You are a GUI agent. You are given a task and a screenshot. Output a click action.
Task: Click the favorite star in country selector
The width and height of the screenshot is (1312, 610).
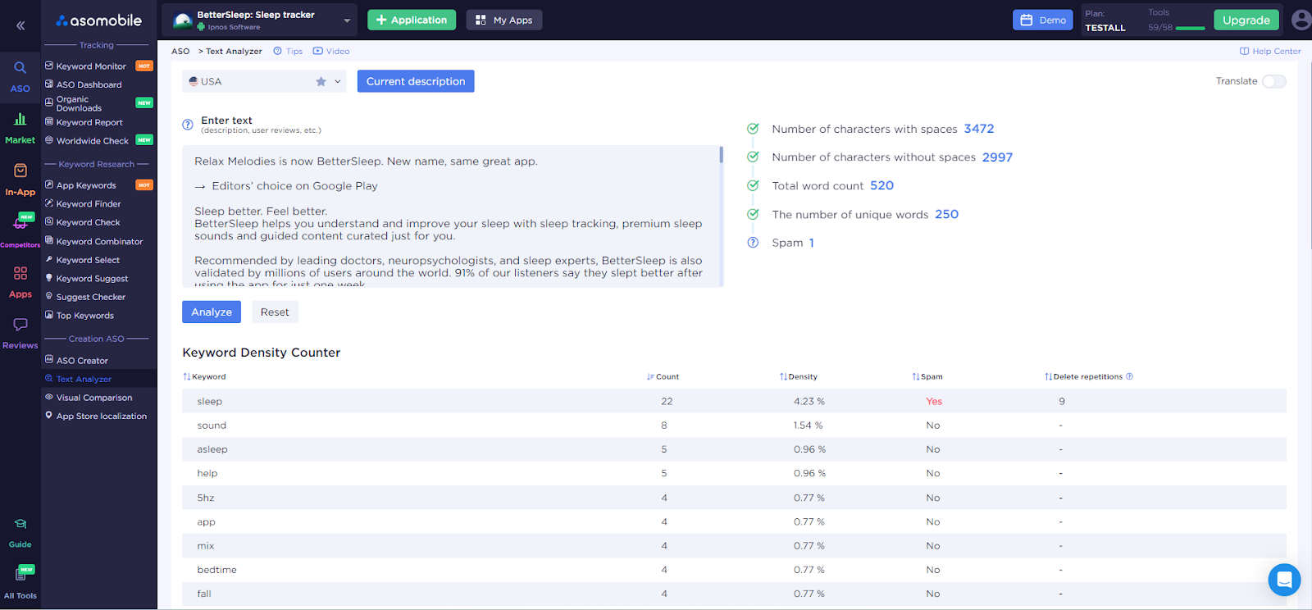coord(321,81)
